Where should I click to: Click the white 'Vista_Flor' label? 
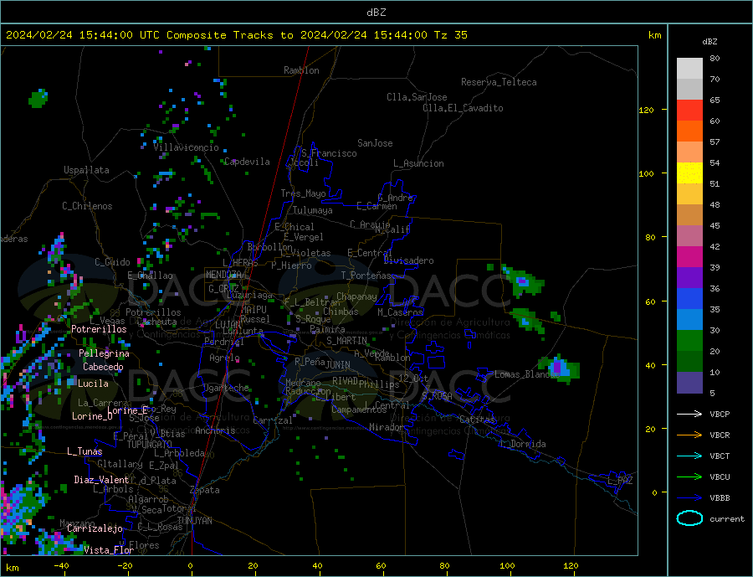click(109, 550)
